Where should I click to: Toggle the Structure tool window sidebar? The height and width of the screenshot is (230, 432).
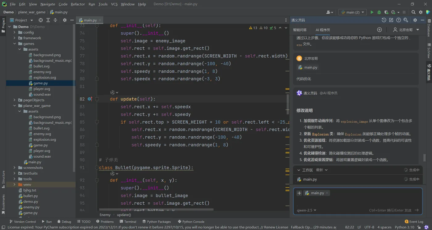coord(3,179)
